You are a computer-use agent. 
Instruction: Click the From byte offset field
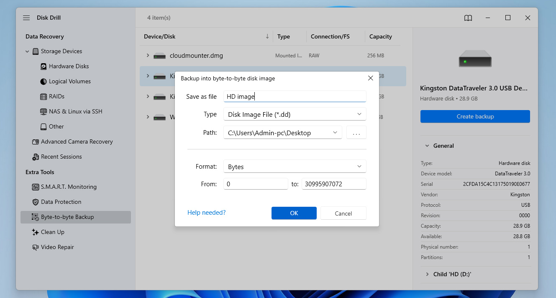(x=256, y=184)
